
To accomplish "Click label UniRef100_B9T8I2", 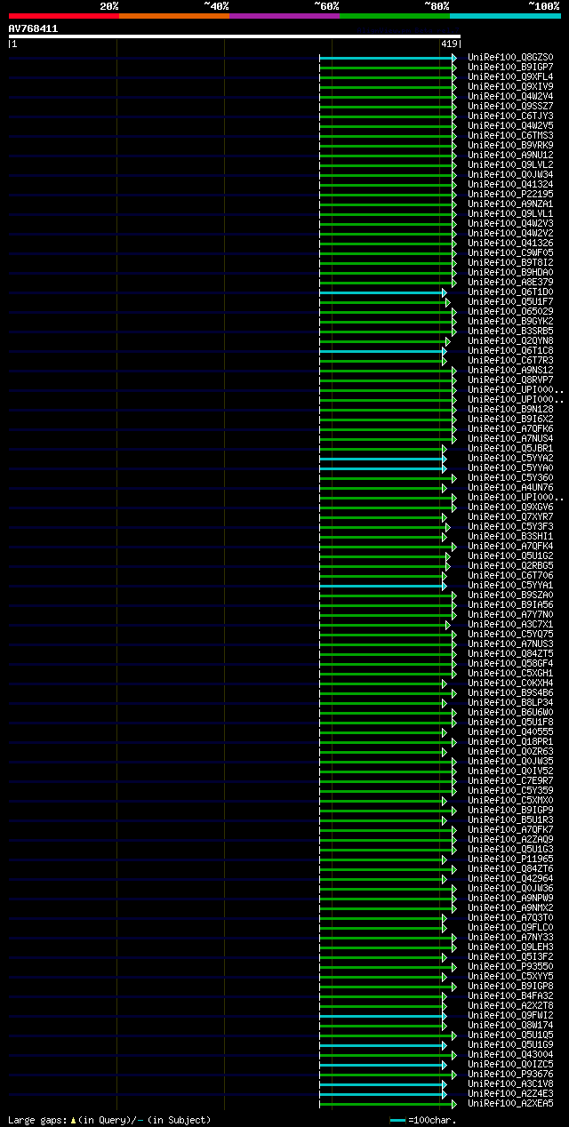I will pos(510,262).
